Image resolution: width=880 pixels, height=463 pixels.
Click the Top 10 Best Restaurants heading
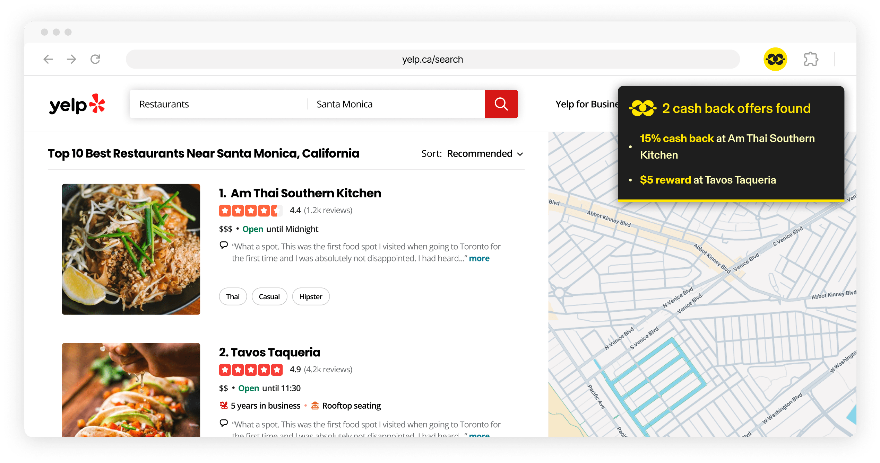coord(204,153)
